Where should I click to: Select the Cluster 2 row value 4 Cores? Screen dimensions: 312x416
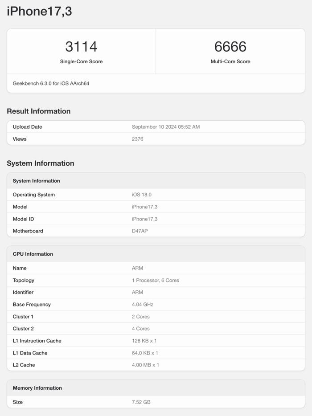coord(141,328)
